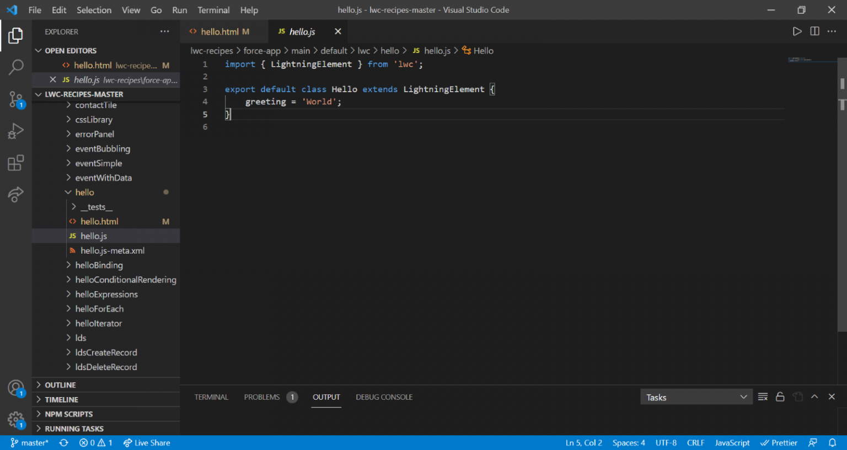Start a Live Share session

click(147, 442)
